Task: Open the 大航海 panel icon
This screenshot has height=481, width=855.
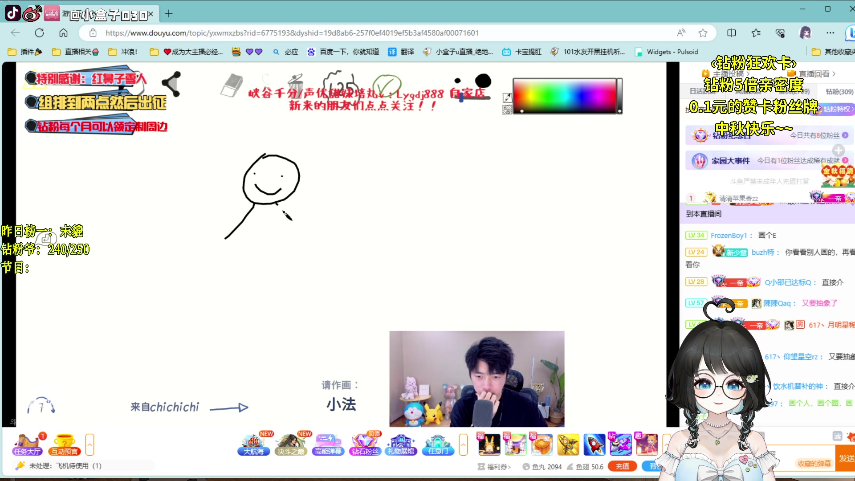Action: [254, 444]
